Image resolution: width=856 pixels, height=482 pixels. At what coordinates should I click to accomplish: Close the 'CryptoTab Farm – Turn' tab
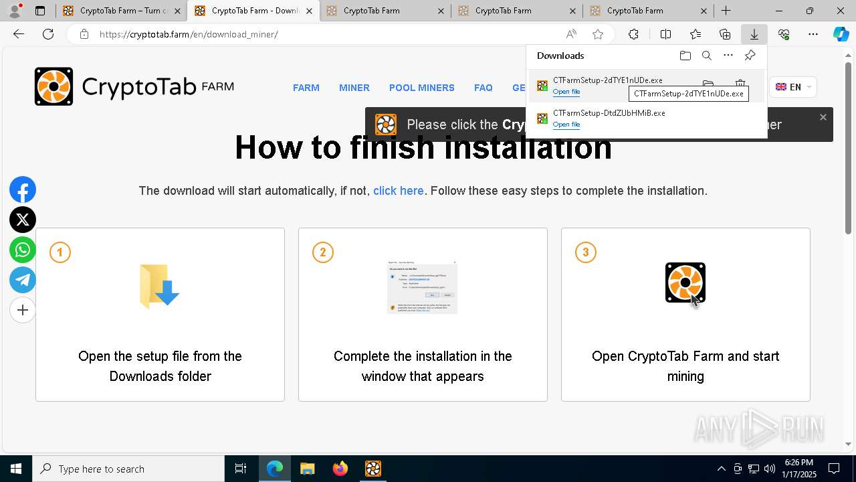pos(177,11)
